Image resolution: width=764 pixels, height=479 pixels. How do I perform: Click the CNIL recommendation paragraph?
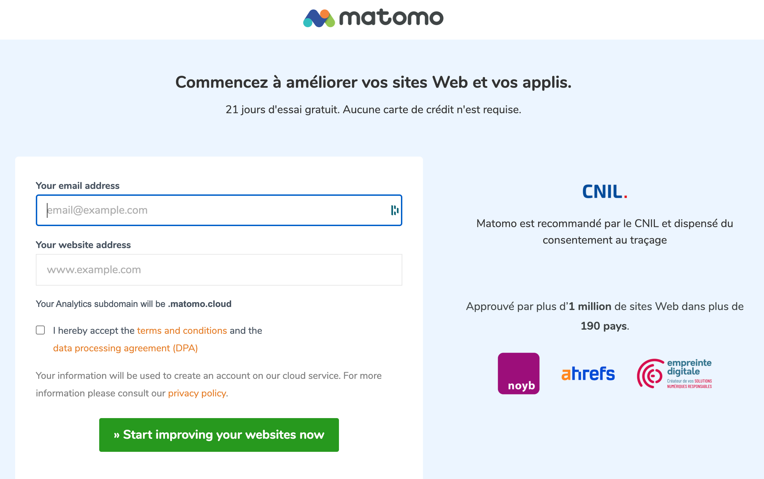[605, 232]
